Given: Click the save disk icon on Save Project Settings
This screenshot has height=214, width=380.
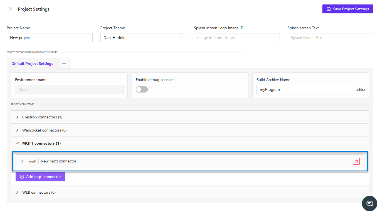Looking at the screenshot, I should (x=329, y=9).
